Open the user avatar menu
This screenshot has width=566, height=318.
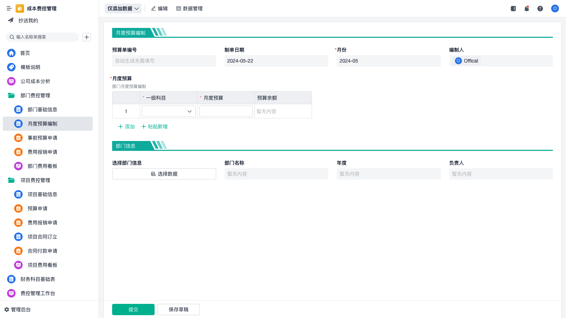coord(555,8)
